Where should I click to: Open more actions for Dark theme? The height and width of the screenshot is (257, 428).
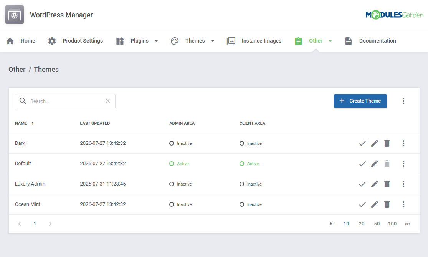403,143
